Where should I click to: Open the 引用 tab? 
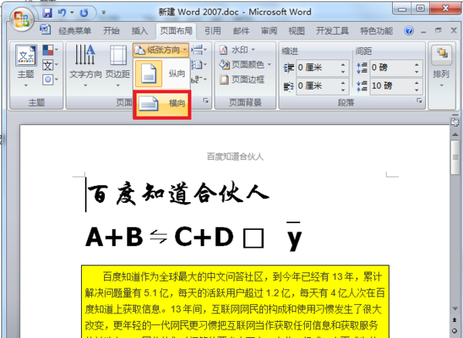[213, 31]
